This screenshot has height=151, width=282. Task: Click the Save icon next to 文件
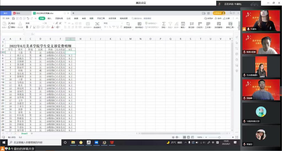(13, 18)
